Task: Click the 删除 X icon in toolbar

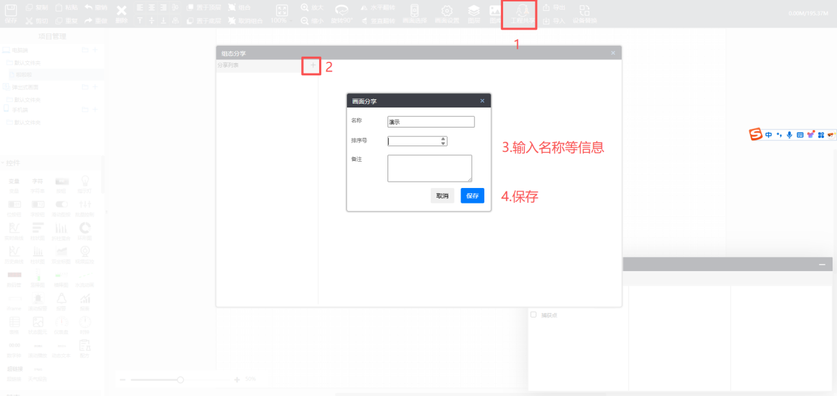Action: pyautogui.click(x=121, y=11)
